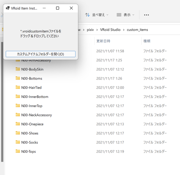Click the Explorer navigation pane scrollbar
The image size is (180, 175).
[2, 101]
